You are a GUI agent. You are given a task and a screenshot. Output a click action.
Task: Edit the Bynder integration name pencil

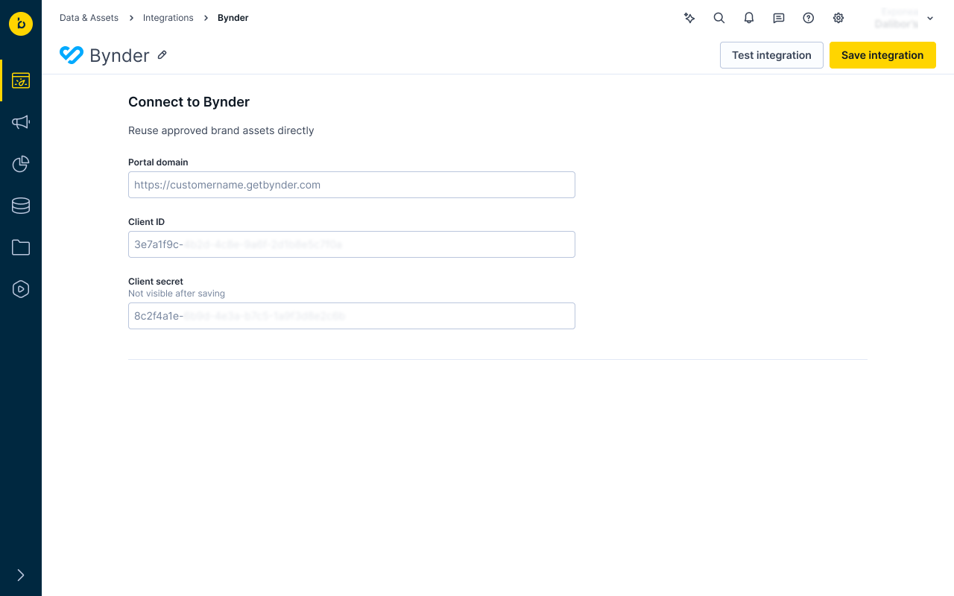[x=162, y=55]
